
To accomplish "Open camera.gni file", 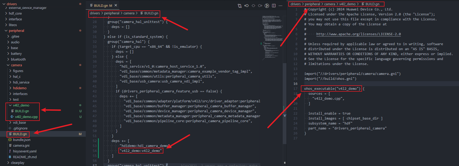I will [x=21, y=145].
